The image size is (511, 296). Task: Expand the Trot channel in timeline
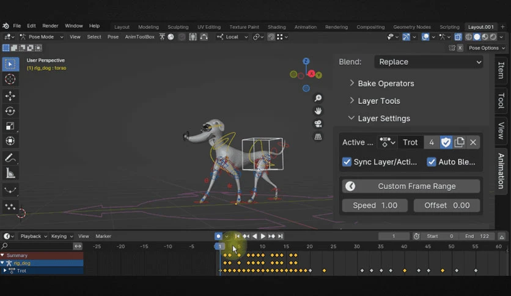(5, 270)
